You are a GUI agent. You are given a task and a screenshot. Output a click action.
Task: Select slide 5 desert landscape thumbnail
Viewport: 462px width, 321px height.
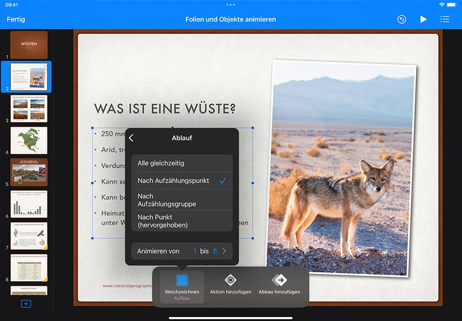coord(29,172)
